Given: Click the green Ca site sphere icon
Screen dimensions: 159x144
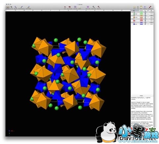Looking at the screenshot, I should (x=134, y=14).
